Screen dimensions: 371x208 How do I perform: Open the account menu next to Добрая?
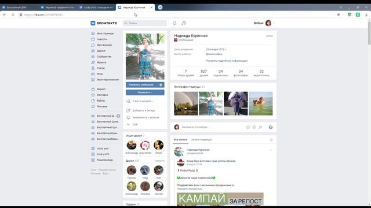pyautogui.click(x=264, y=23)
